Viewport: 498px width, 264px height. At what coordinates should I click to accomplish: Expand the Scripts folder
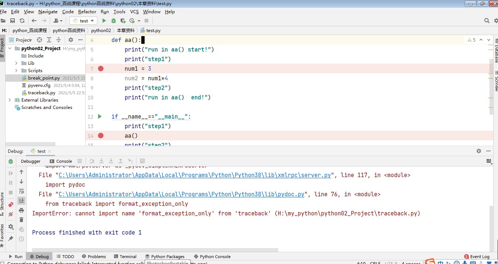(x=16, y=70)
